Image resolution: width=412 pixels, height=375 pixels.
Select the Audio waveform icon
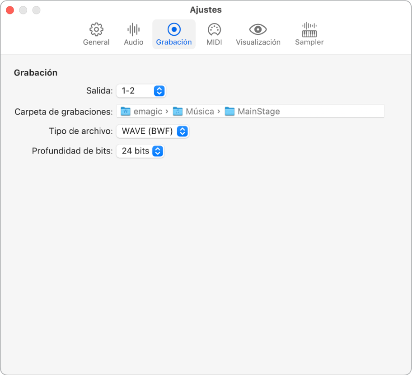[x=133, y=29]
